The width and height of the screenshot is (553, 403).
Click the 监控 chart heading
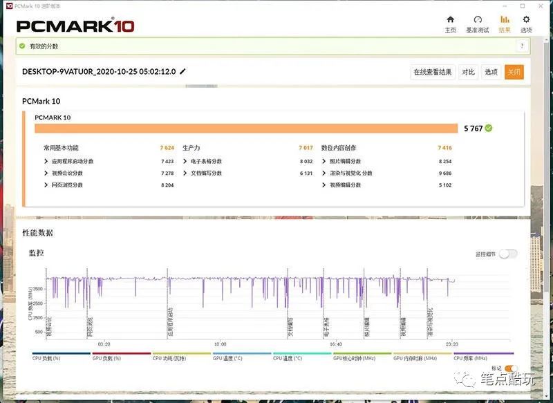point(36,252)
